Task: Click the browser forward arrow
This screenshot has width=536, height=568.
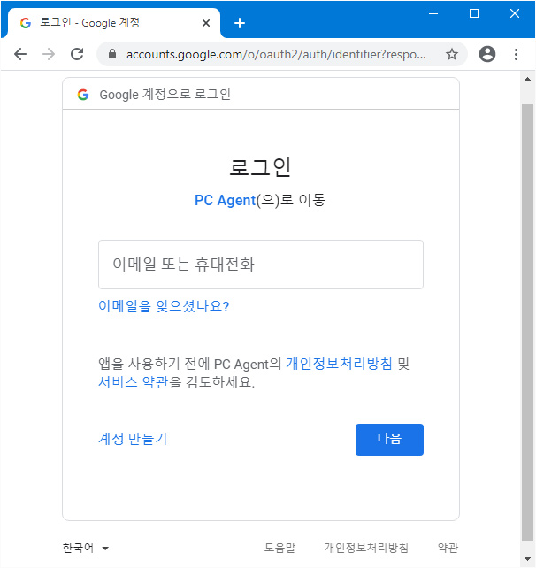Action: 49,54
